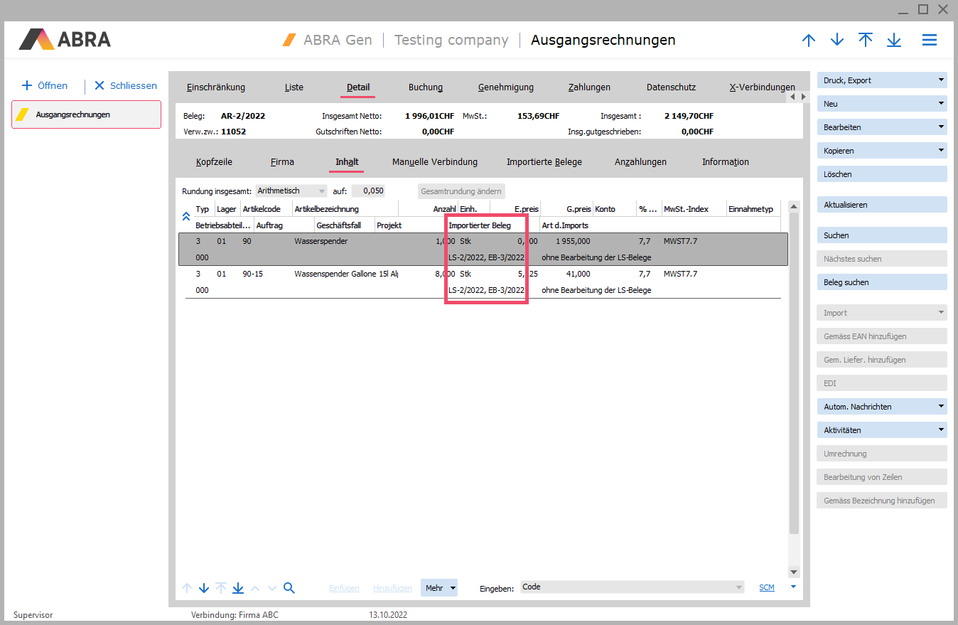
Task: Collapse row details with double chevron icon
Action: click(186, 215)
